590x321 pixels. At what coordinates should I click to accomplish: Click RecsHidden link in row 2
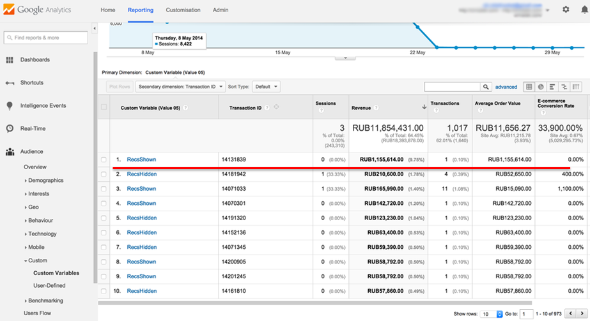pos(141,174)
